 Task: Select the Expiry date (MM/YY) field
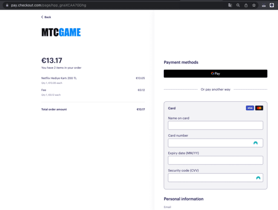tap(215, 160)
